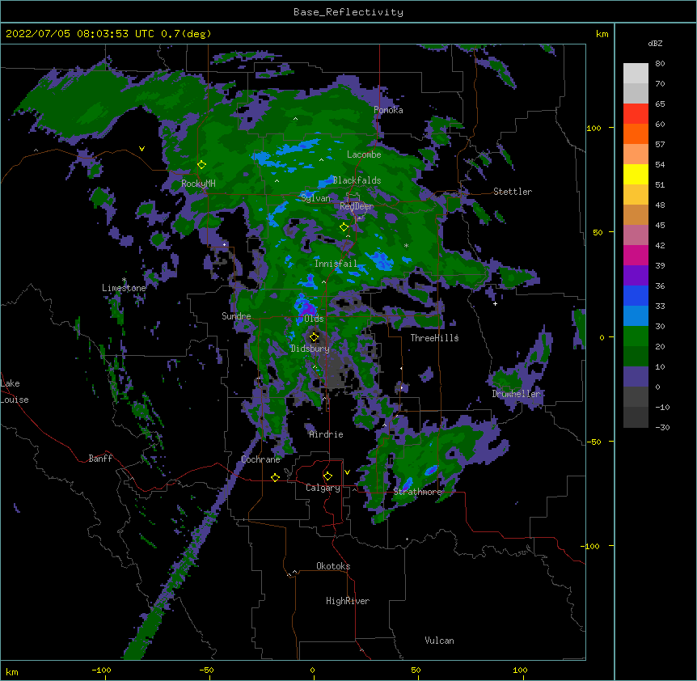The image size is (697, 681).
Task: Select the Drumheller label
Action: coord(516,394)
